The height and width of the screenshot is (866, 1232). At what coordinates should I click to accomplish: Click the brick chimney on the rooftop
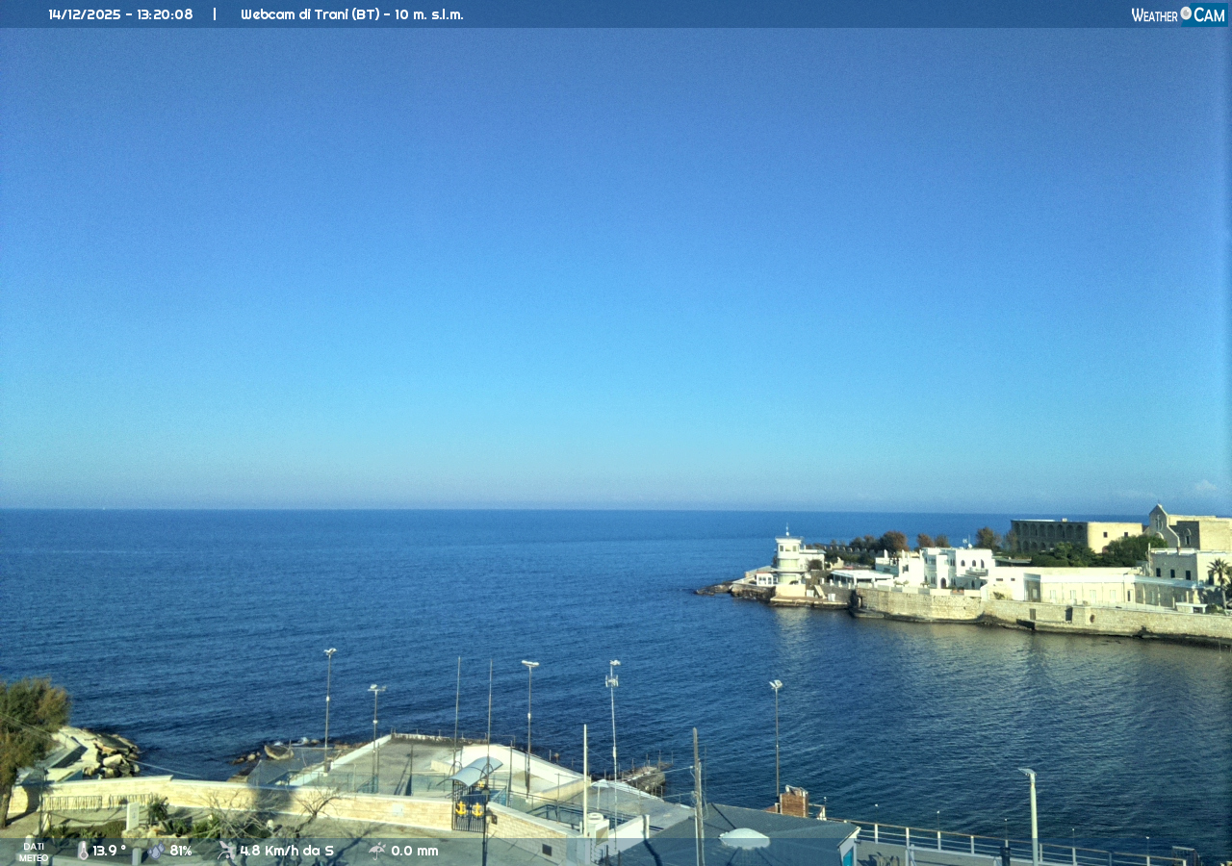(794, 801)
